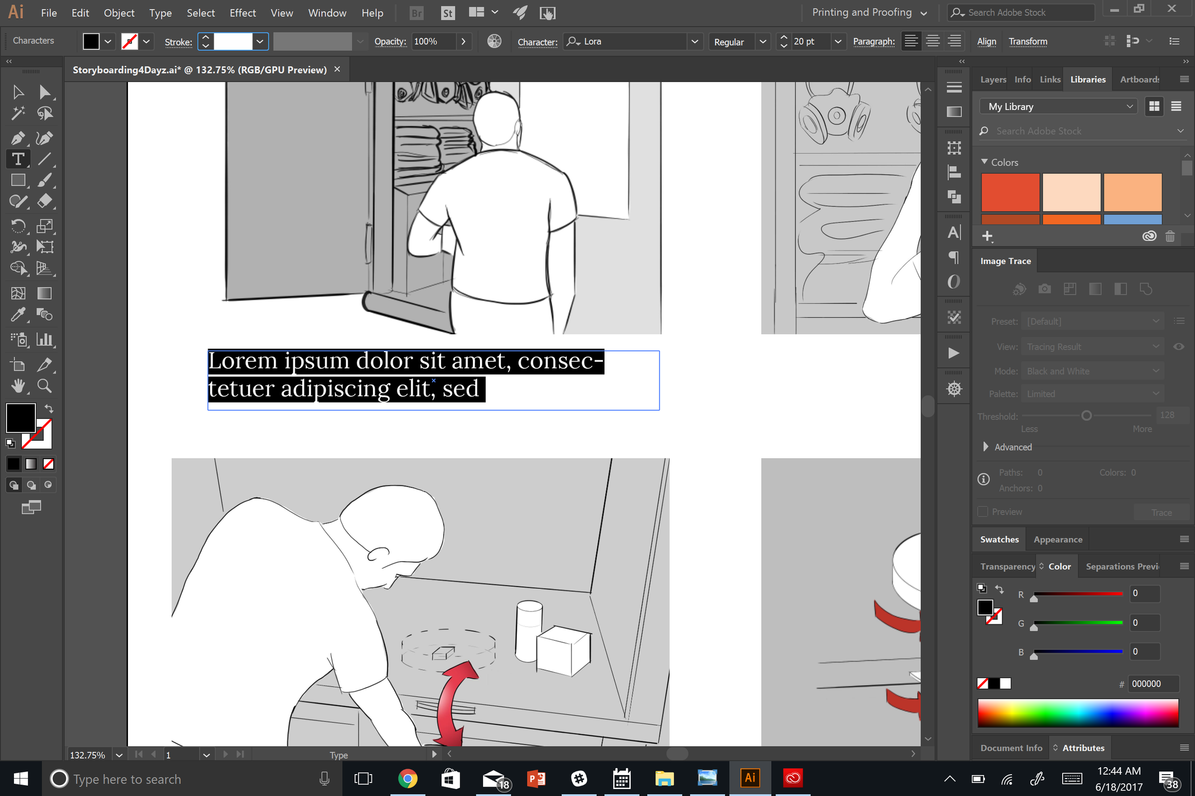Switch to the Layers panel tab
The image size is (1195, 796).
pos(993,79)
